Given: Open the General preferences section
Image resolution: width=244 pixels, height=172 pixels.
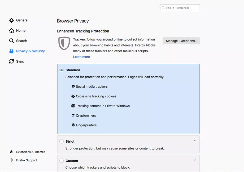Looking at the screenshot, I should coord(22,20).
